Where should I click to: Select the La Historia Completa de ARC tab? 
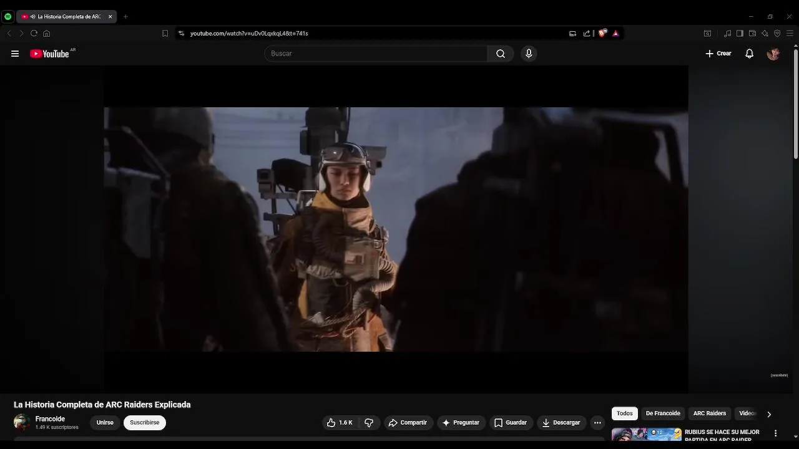pyautogui.click(x=66, y=17)
